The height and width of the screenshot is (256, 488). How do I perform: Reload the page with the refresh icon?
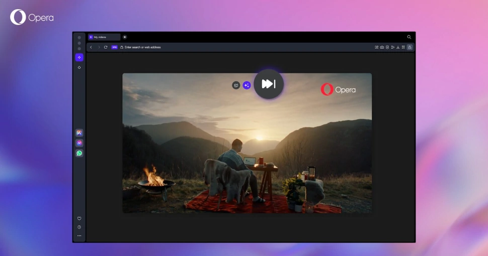pos(106,47)
